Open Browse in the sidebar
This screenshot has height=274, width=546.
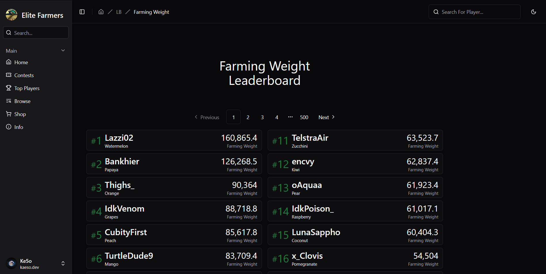(36, 101)
